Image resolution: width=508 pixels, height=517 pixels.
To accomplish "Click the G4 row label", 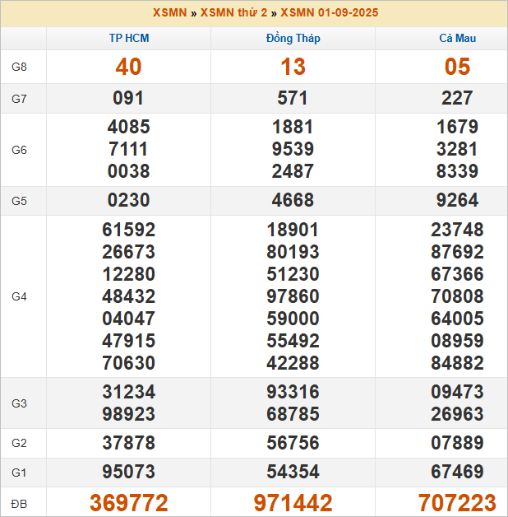I will click(x=19, y=296).
